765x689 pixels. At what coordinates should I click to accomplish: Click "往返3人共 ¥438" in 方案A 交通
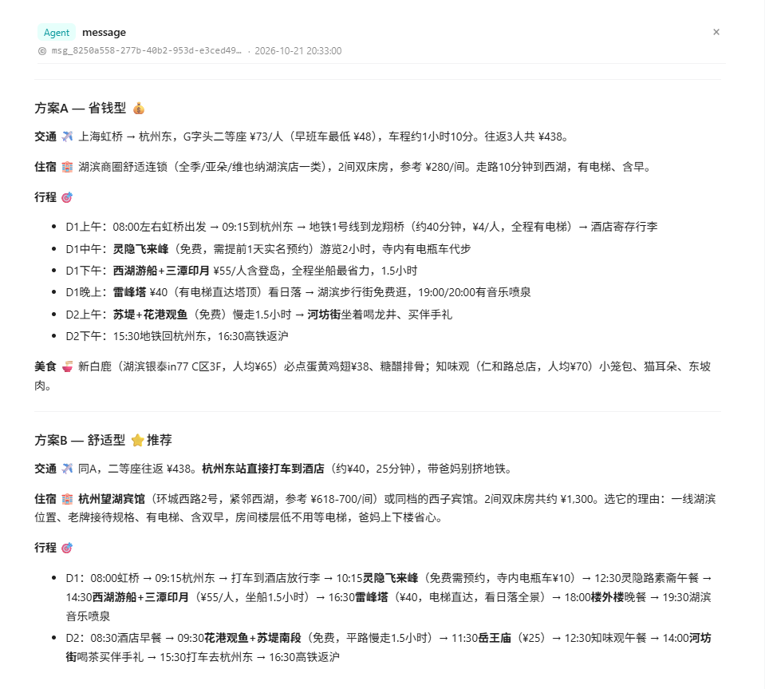(522, 137)
